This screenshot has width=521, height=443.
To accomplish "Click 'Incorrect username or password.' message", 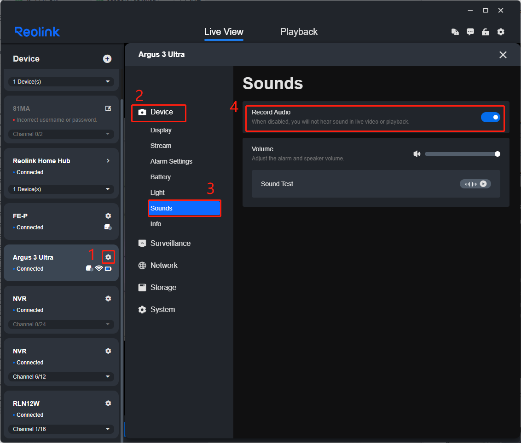I will 57,120.
